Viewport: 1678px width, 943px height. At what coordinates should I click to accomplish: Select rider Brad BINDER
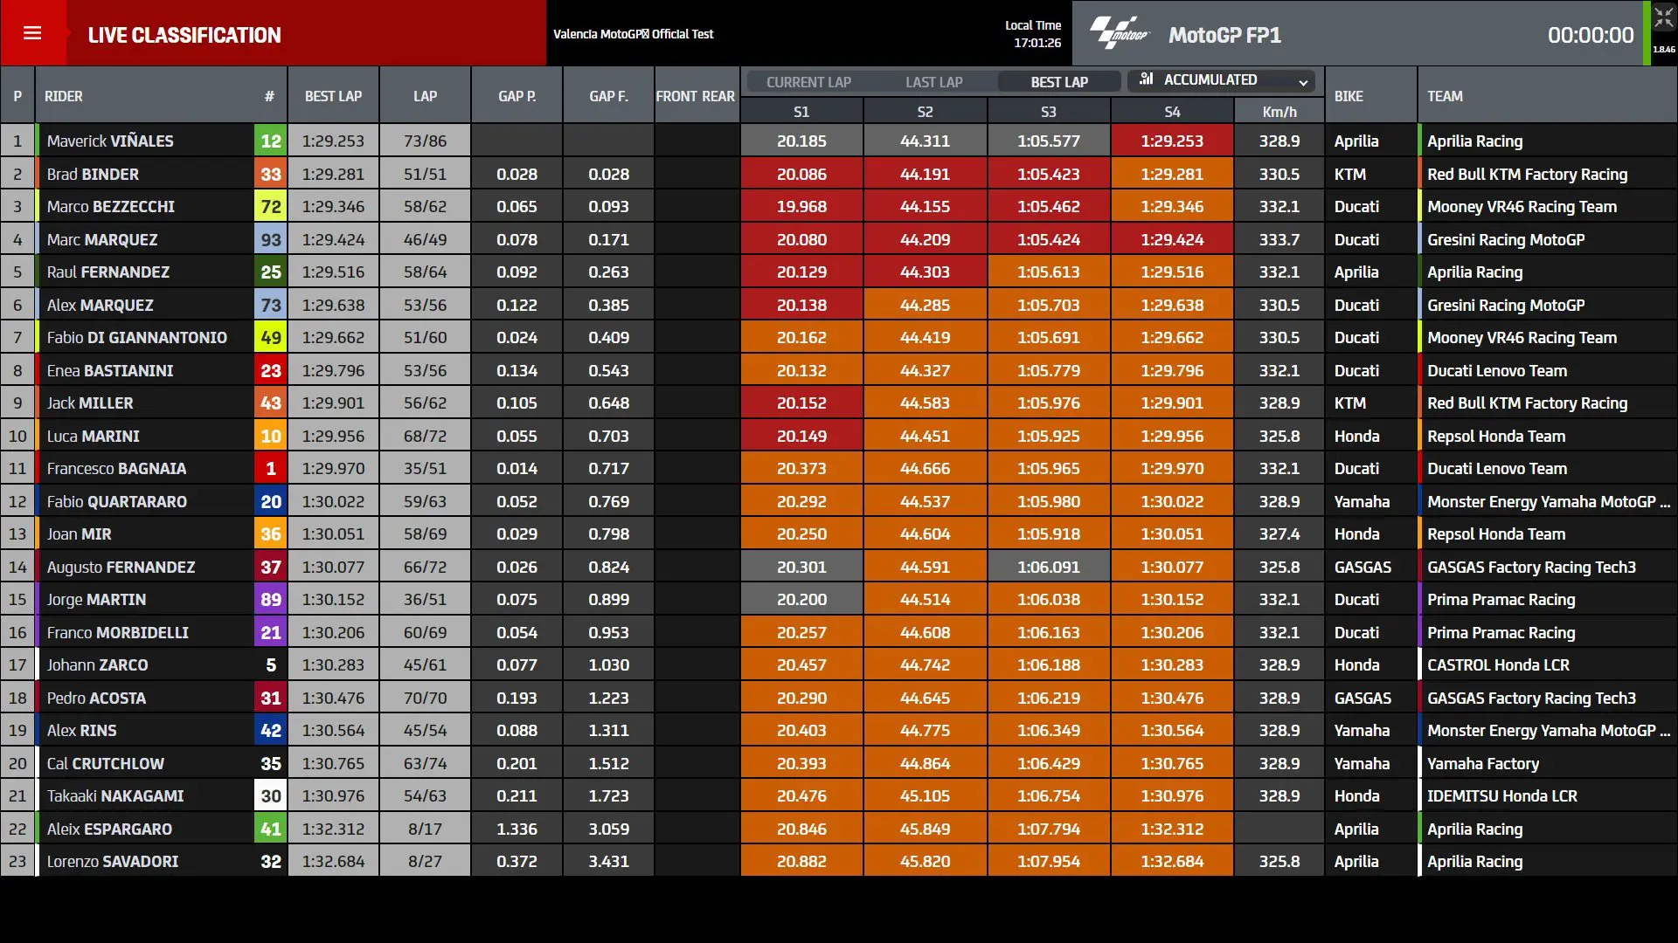point(93,174)
